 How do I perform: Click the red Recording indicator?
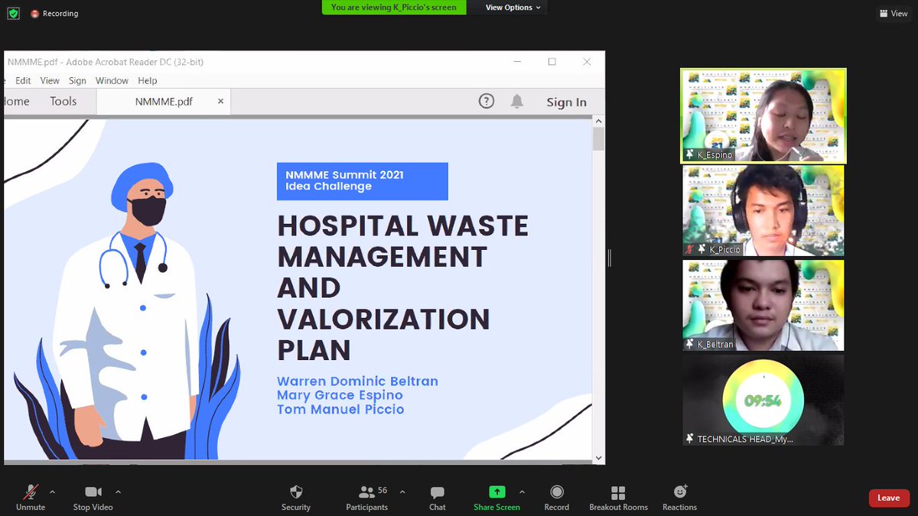click(x=55, y=14)
